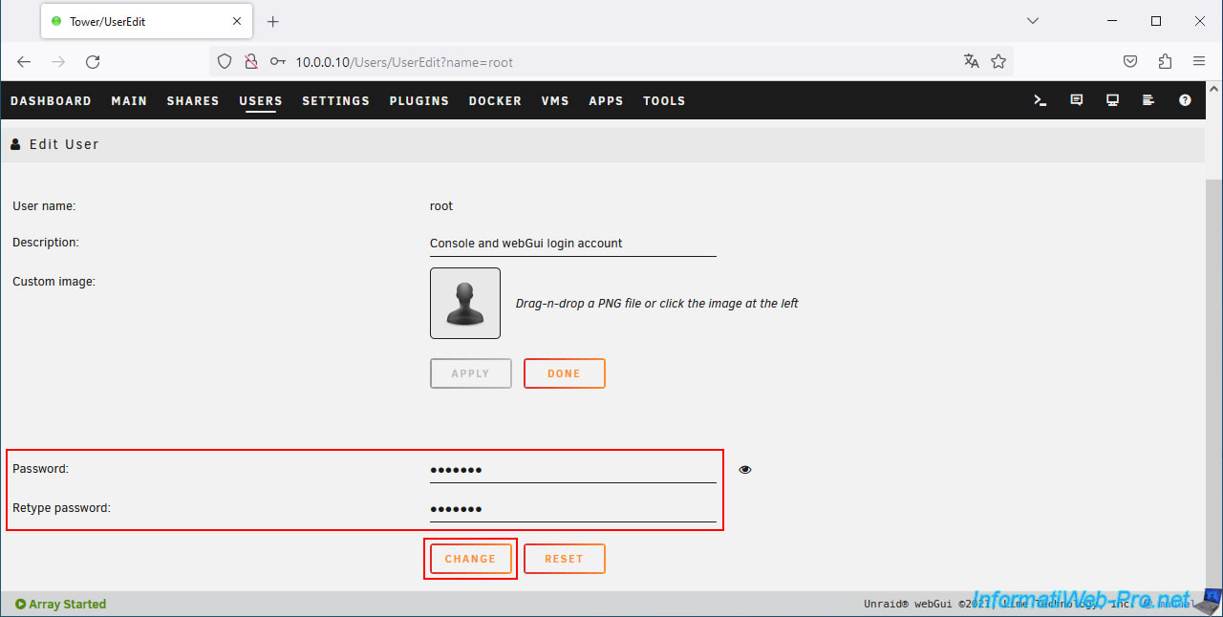1223x617 pixels.
Task: Open a new browser tab
Action: [x=273, y=21]
